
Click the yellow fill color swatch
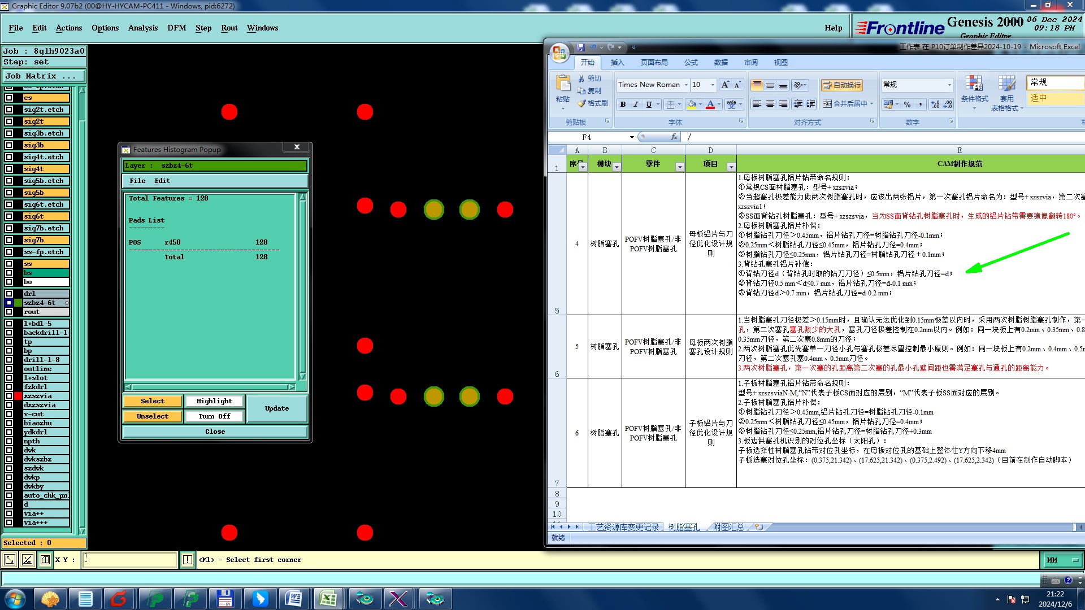click(692, 104)
